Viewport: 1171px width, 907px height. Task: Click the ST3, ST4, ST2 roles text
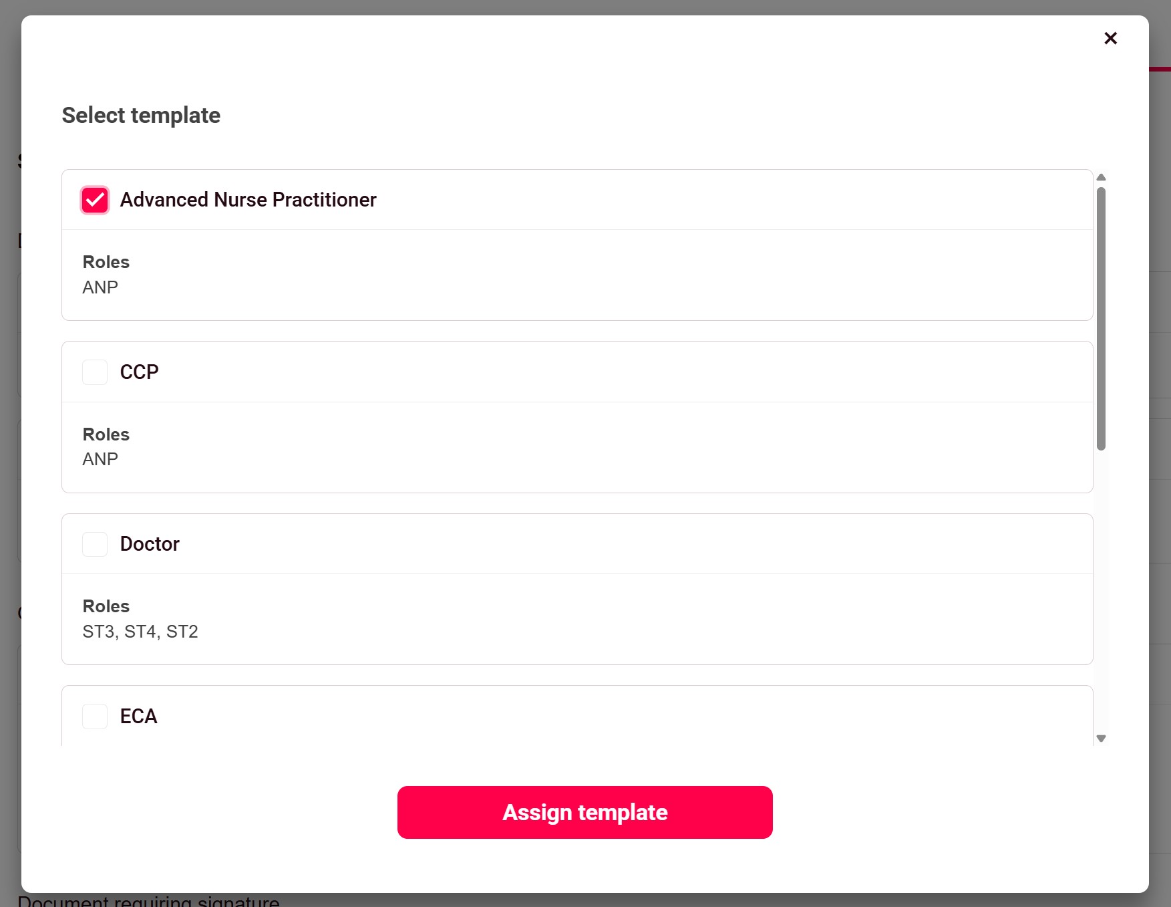click(140, 632)
